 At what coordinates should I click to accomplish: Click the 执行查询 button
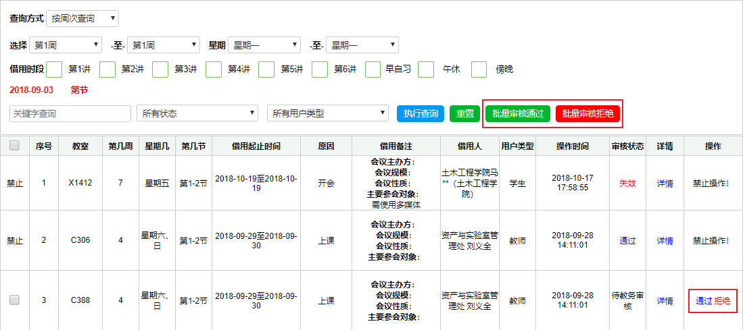(421, 113)
